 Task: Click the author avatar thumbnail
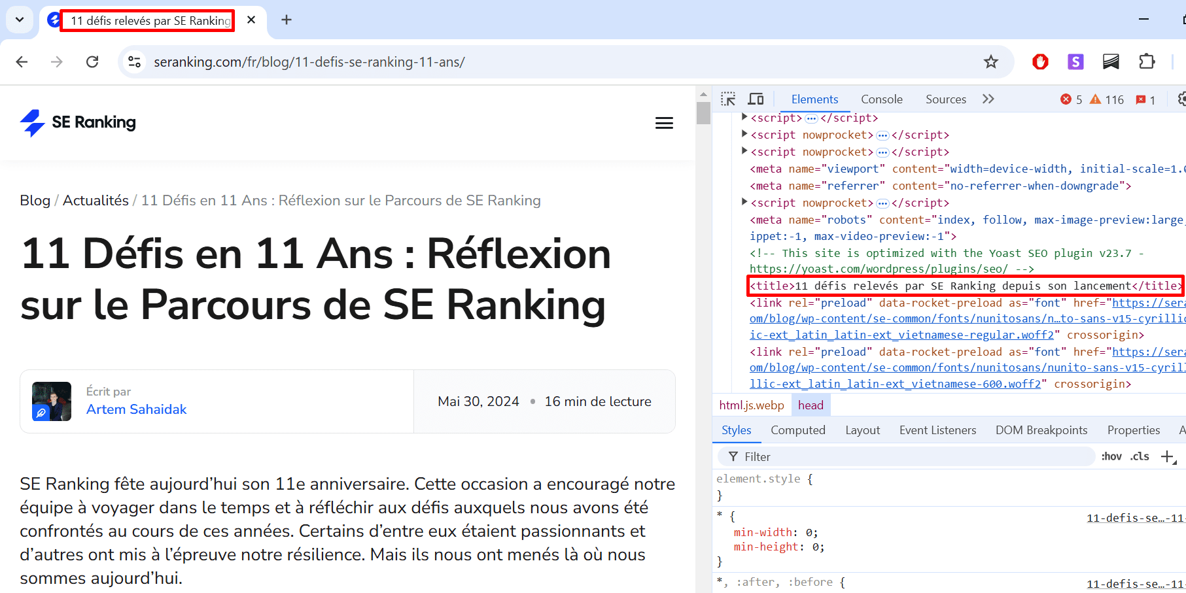coord(52,401)
